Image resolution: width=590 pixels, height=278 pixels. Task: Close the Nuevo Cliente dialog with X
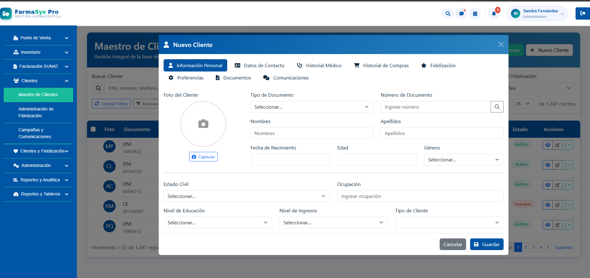click(x=501, y=44)
